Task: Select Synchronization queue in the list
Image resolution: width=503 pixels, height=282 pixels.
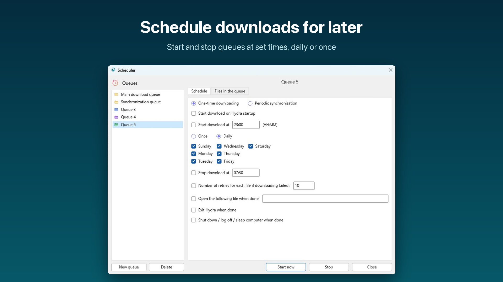Action: point(148,102)
